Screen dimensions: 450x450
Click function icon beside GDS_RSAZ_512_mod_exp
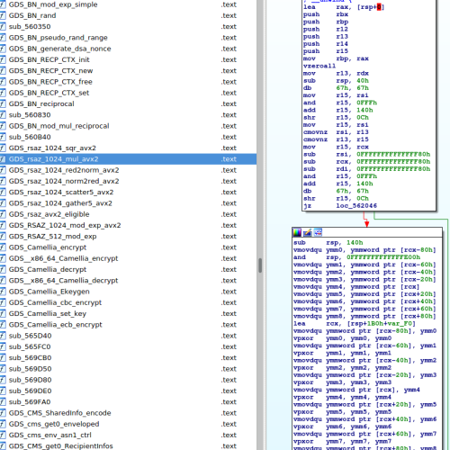click(x=3, y=237)
